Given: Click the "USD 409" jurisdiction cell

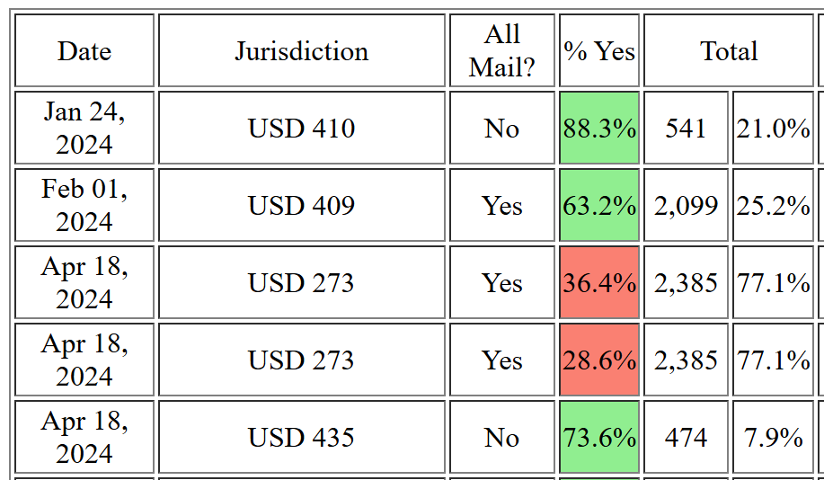Looking at the screenshot, I should (302, 206).
